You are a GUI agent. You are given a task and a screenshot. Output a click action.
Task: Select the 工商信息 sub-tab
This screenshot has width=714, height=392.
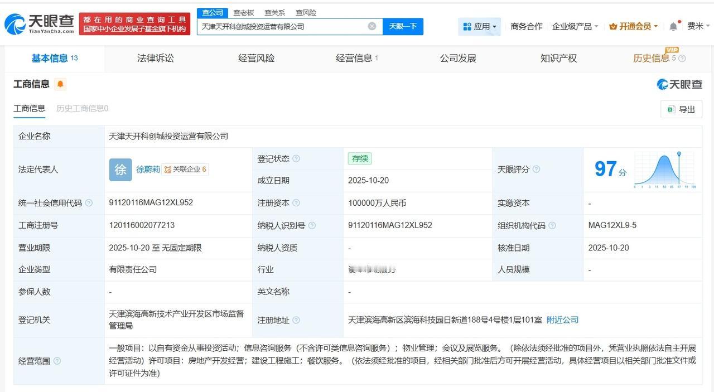click(30, 108)
